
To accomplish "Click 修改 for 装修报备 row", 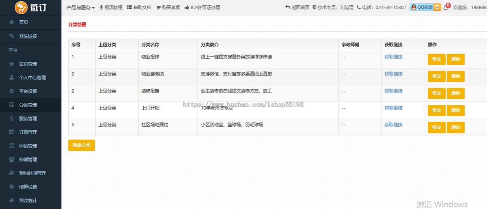I will 437,93.
